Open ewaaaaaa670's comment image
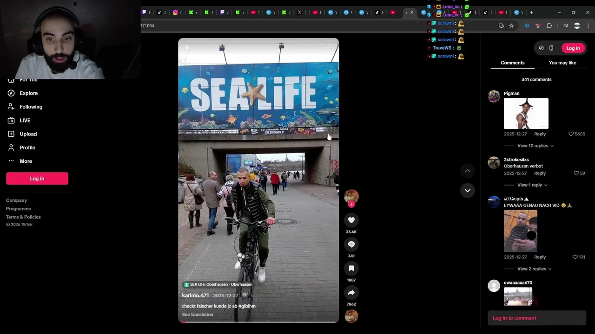This screenshot has width=595, height=334. 518,297
